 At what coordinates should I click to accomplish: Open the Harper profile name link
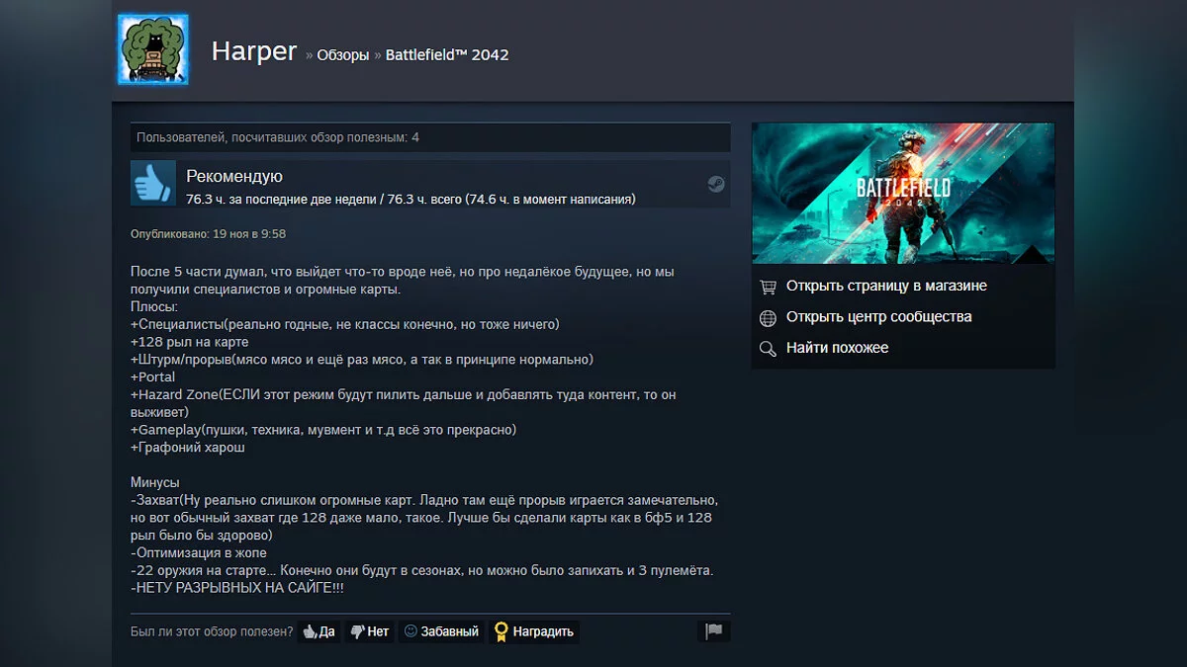[254, 52]
